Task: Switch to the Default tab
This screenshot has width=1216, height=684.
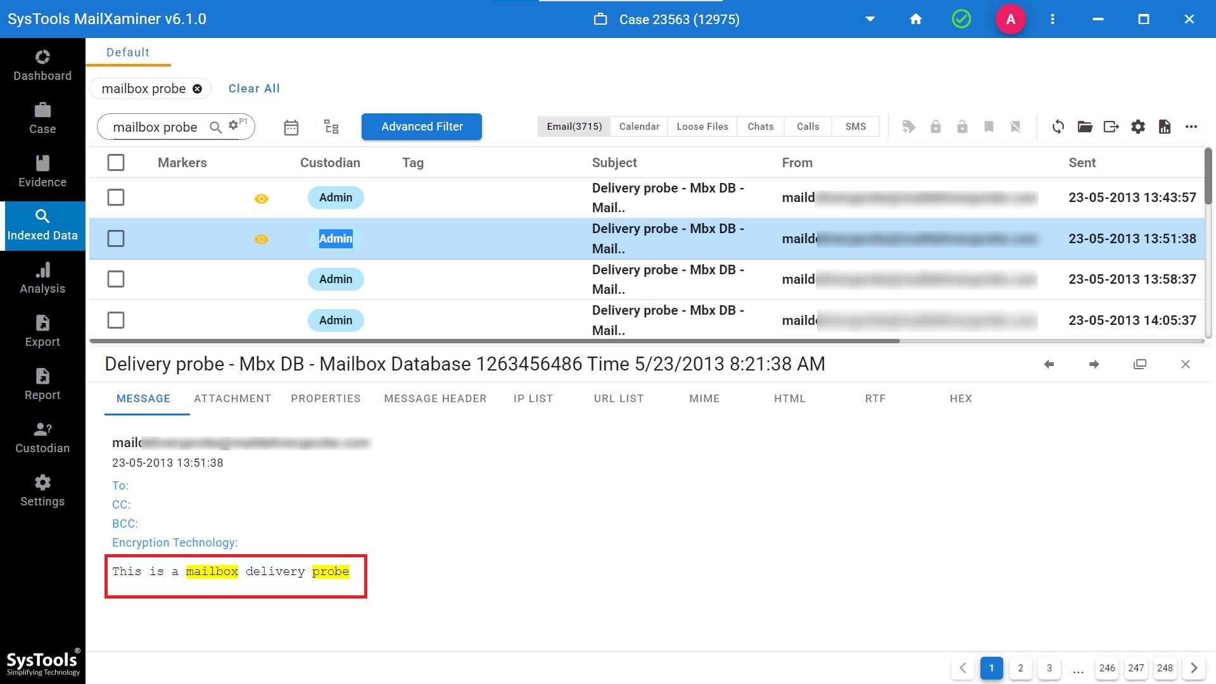Action: point(128,53)
